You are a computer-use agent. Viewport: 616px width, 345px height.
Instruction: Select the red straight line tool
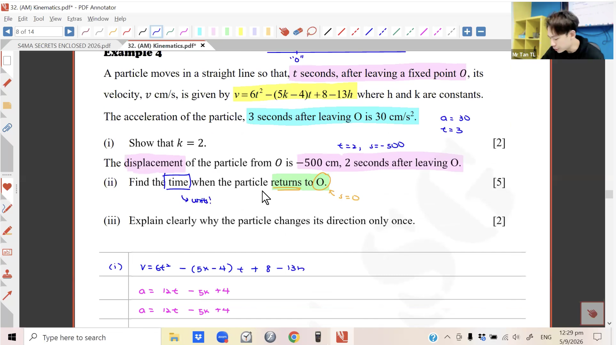[x=341, y=32]
